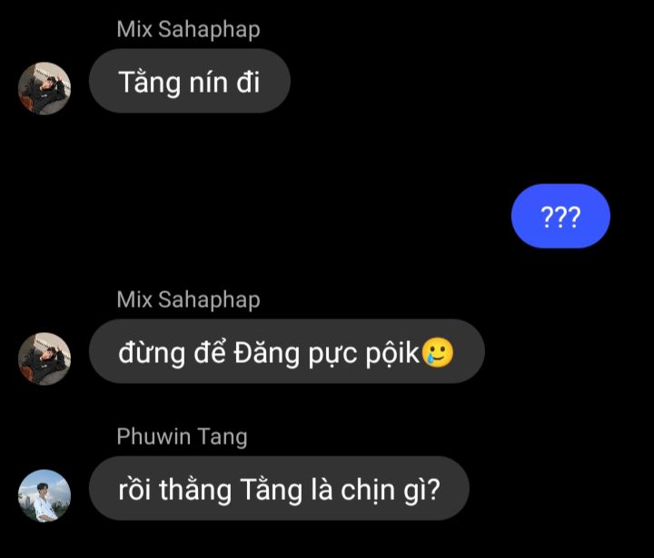Click the word "pộik" before the emoji
Viewport: 654px width, 558px height.
coord(392,353)
